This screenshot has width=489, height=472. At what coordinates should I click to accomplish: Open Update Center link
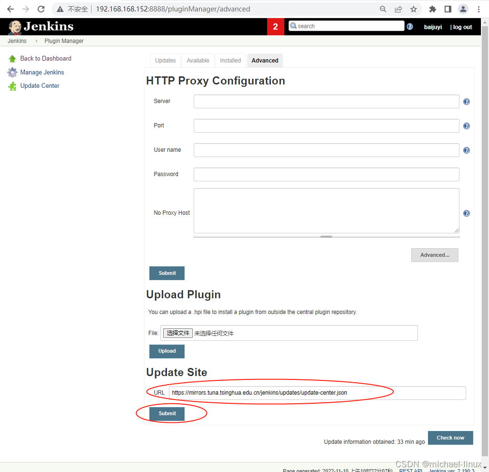pos(40,86)
